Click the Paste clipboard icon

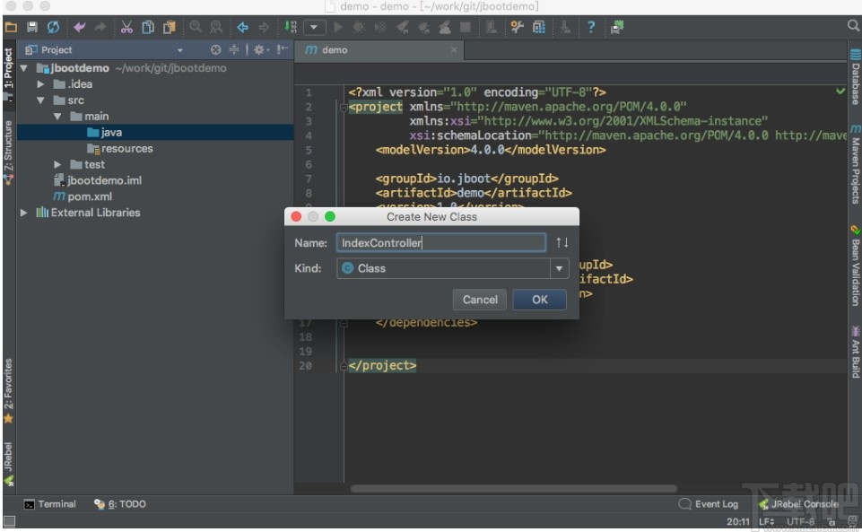coord(169,27)
